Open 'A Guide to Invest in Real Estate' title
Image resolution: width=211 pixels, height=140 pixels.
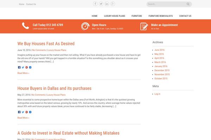click(68, 133)
